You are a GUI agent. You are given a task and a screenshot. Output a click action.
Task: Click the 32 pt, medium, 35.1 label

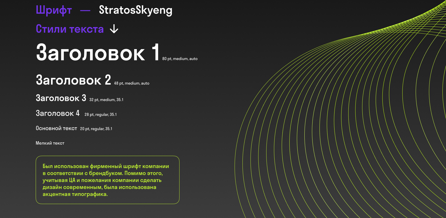pos(106,100)
